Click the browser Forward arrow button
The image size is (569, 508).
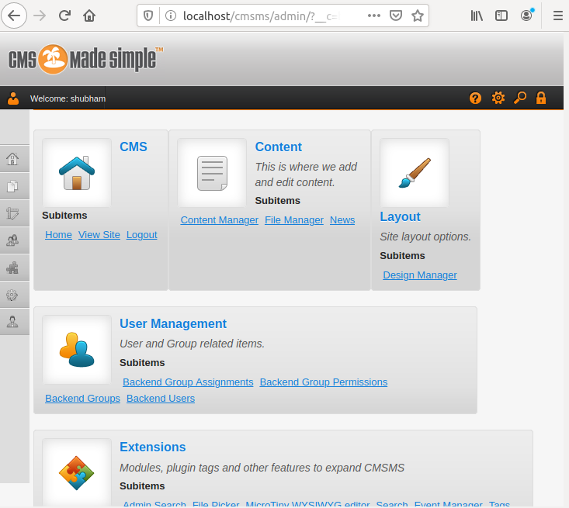pos(40,16)
